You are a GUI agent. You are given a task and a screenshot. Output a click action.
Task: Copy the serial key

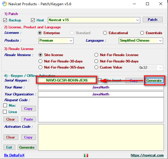coord(134,80)
